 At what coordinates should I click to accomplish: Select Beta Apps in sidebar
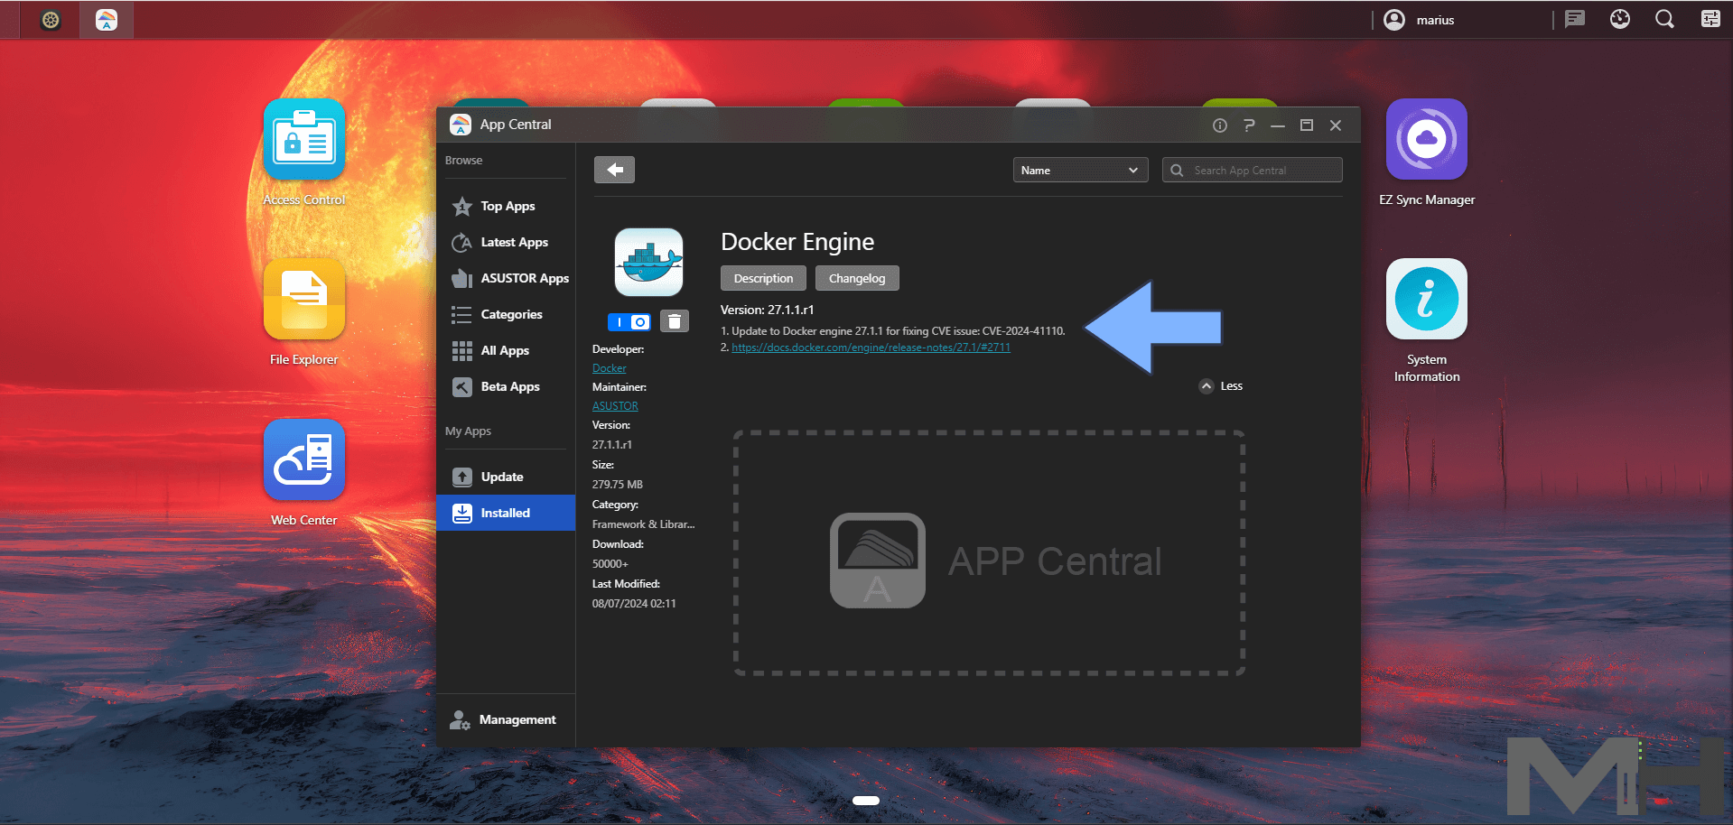pos(506,386)
